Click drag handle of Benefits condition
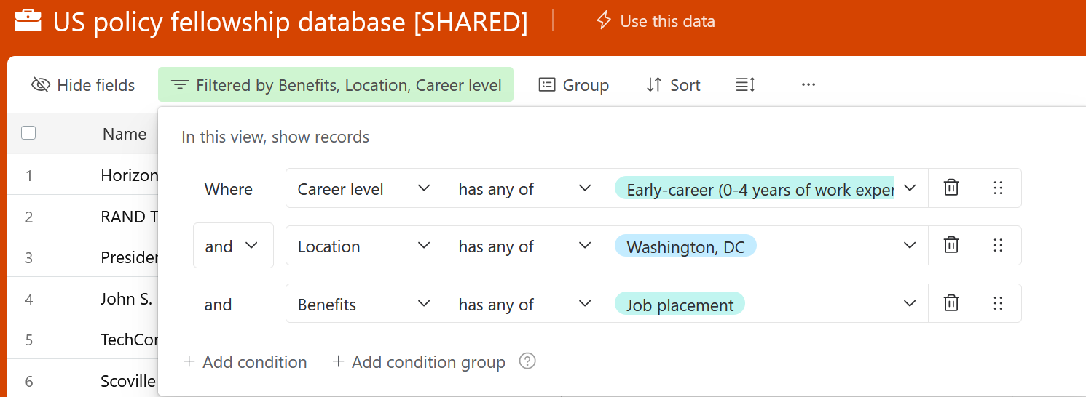 tap(998, 303)
